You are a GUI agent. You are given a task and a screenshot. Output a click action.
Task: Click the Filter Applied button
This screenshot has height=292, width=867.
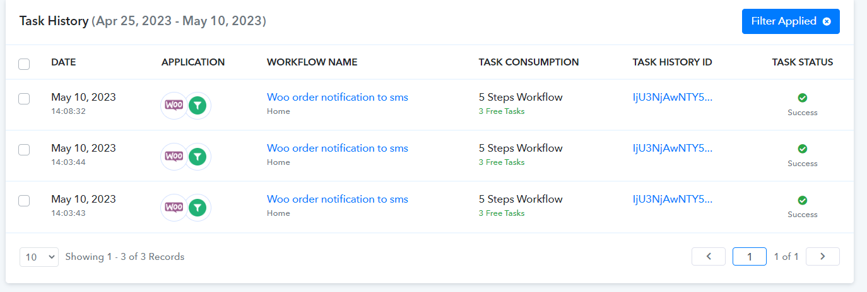tap(791, 21)
